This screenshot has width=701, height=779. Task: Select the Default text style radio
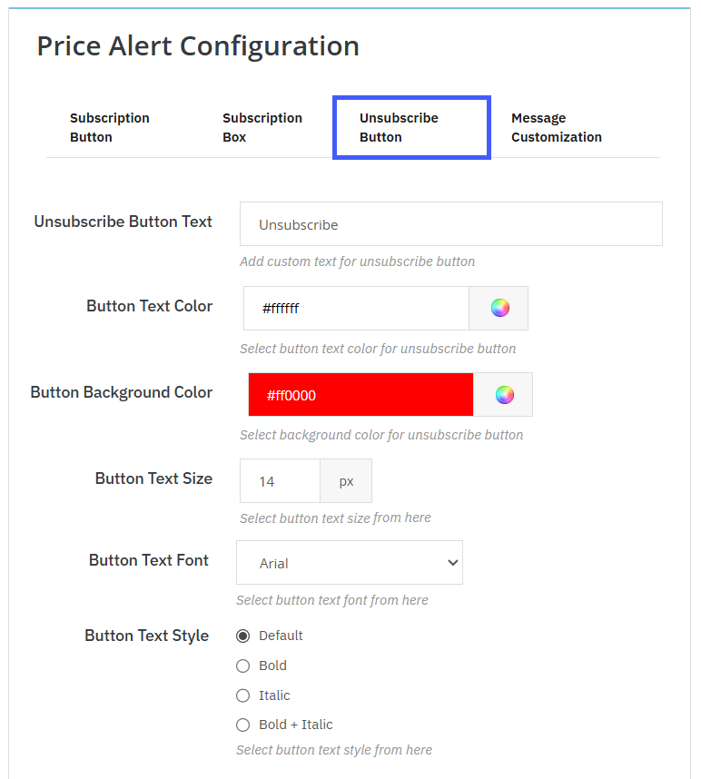242,636
